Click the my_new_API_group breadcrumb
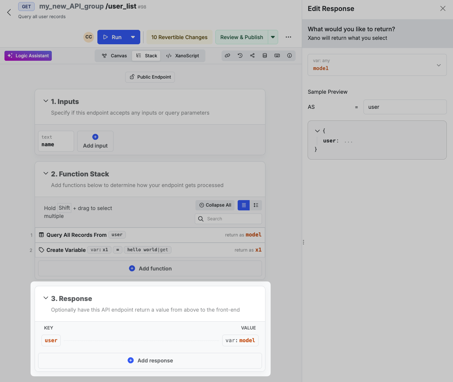Screen dimensions: 453x382 (x=71, y=6)
